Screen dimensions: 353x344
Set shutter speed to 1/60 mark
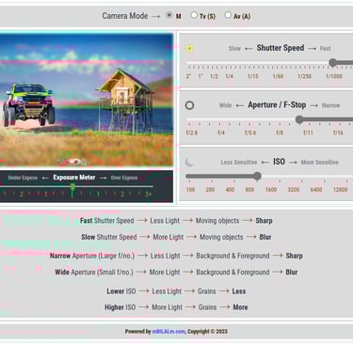tap(278, 63)
